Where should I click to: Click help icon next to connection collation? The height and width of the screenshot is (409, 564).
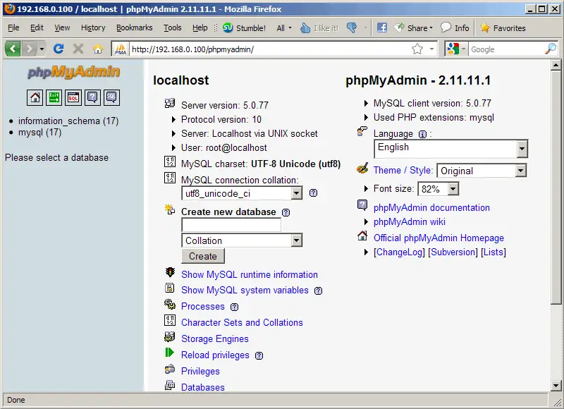point(313,193)
